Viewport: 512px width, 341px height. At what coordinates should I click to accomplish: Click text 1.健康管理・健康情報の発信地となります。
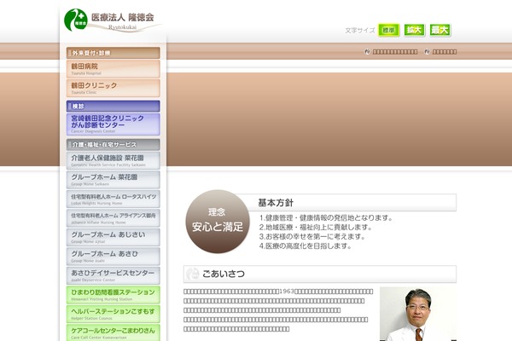[x=326, y=217]
